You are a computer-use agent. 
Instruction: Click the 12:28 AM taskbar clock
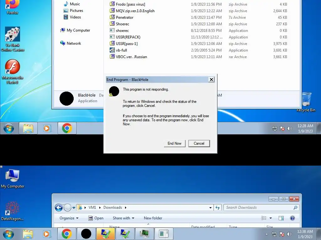305,128
